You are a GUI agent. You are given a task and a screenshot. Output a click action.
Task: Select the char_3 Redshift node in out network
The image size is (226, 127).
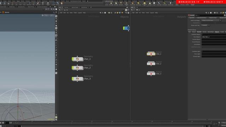click(151, 74)
